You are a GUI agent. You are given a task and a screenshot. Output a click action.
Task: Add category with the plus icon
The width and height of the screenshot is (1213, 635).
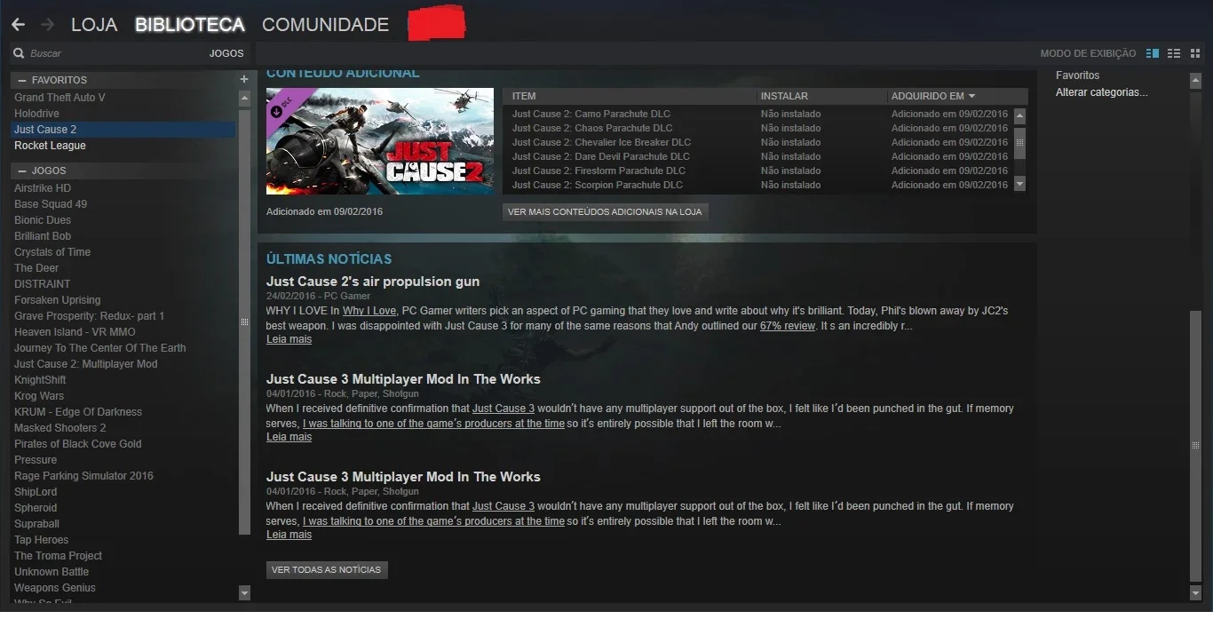[244, 79]
